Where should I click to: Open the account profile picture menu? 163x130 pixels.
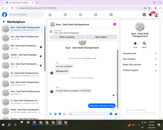[x=156, y=15]
